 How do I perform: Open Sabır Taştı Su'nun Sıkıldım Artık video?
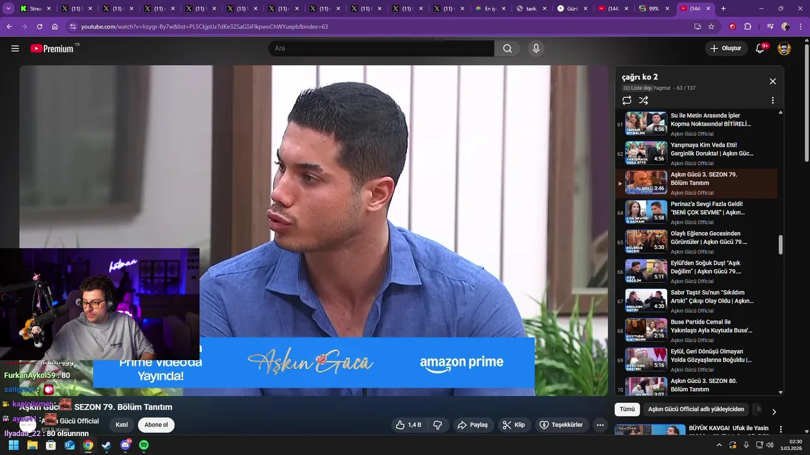click(x=696, y=301)
